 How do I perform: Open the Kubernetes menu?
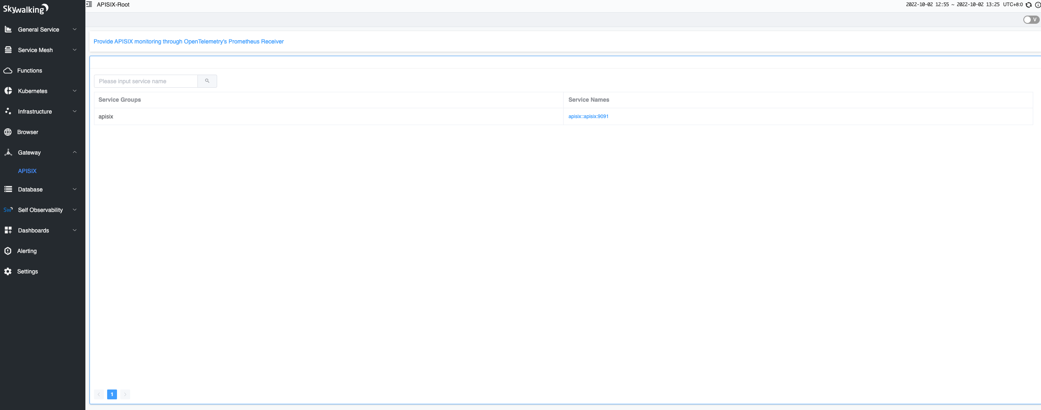point(43,91)
